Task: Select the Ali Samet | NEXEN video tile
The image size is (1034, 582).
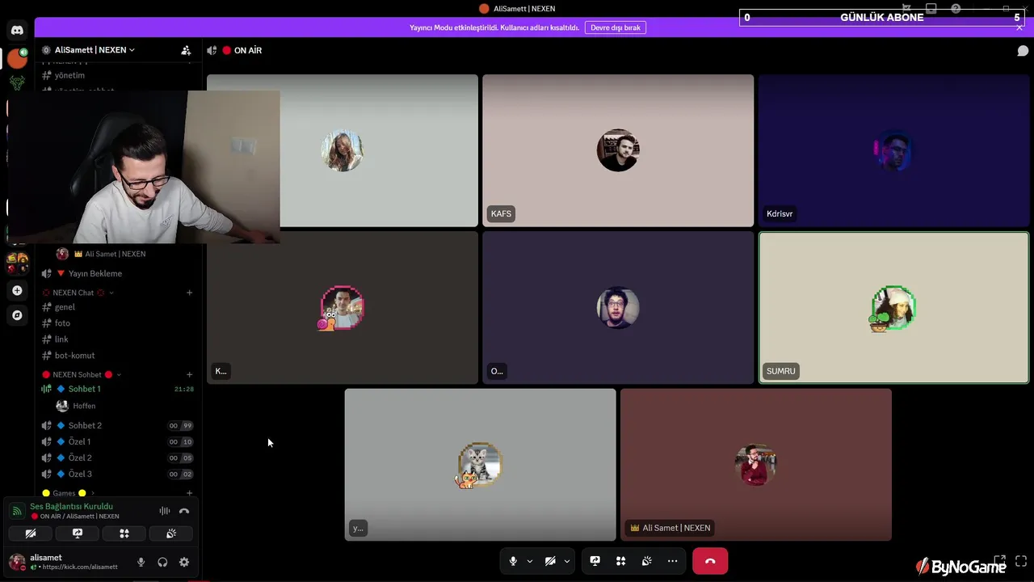Action: [x=756, y=465]
